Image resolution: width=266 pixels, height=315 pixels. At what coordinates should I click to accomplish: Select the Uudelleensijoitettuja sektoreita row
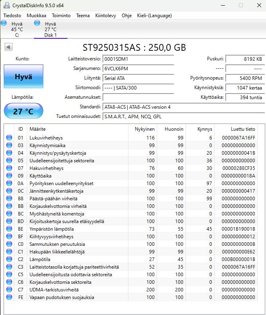pos(62,161)
